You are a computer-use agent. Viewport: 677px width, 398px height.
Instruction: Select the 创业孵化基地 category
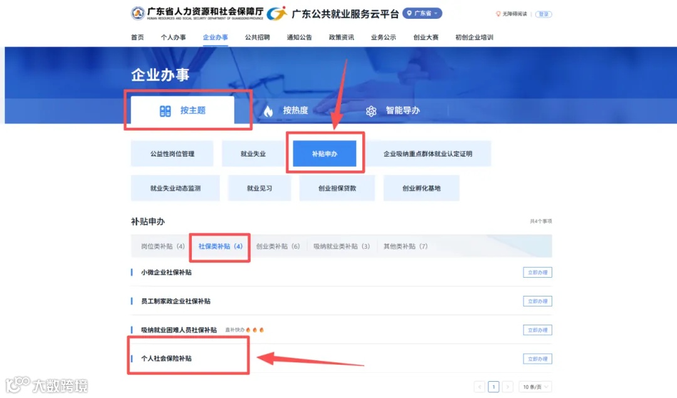(x=421, y=188)
